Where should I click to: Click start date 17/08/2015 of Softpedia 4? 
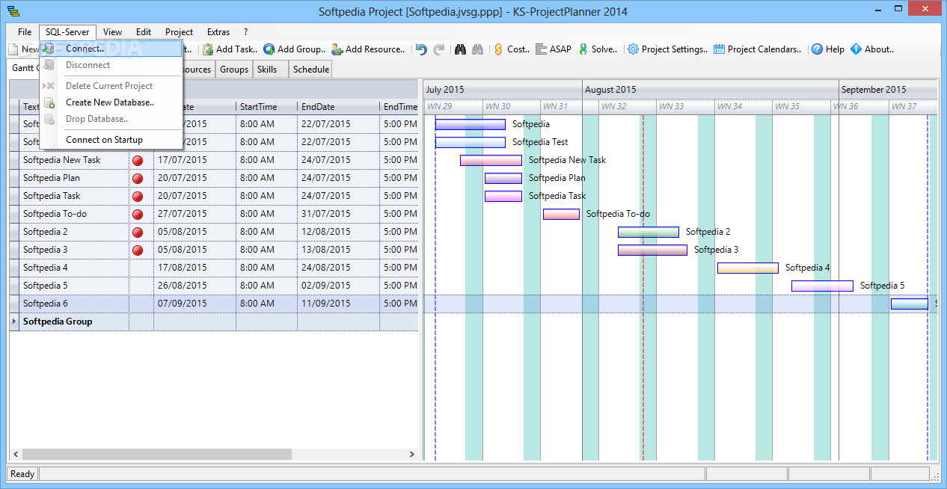(x=182, y=268)
